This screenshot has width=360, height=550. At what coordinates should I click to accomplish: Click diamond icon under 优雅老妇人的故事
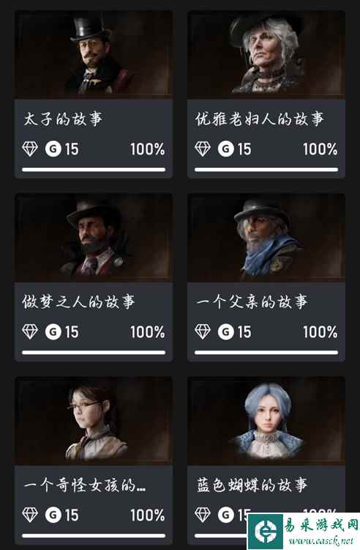tap(203, 149)
